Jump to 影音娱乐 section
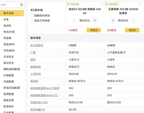 click(x=9, y=106)
